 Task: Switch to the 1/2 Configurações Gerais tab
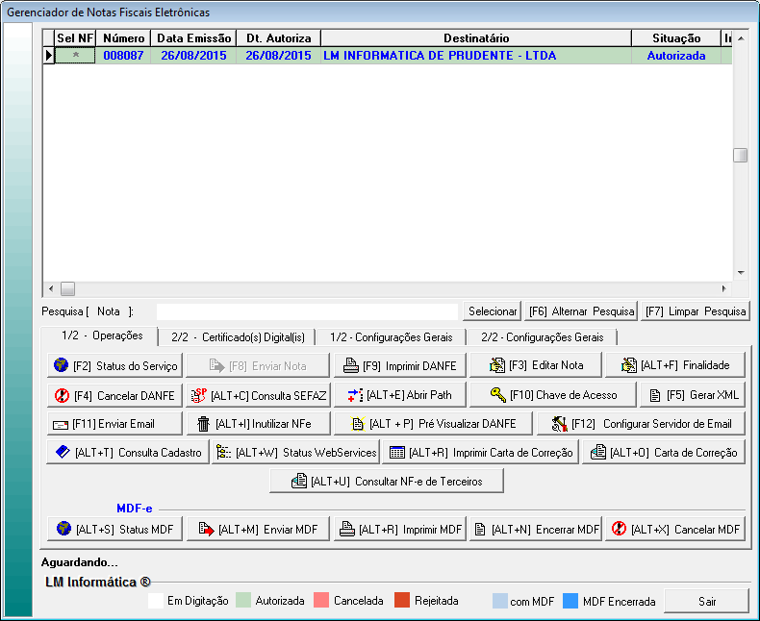(x=391, y=337)
